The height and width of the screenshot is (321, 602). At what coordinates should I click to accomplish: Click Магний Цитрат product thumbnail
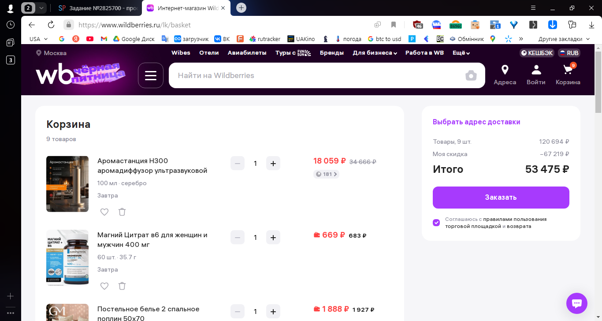click(x=67, y=258)
